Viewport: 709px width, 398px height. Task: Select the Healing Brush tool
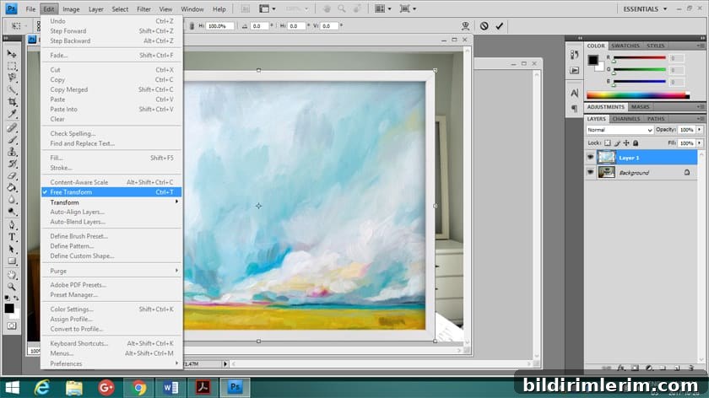coord(12,128)
